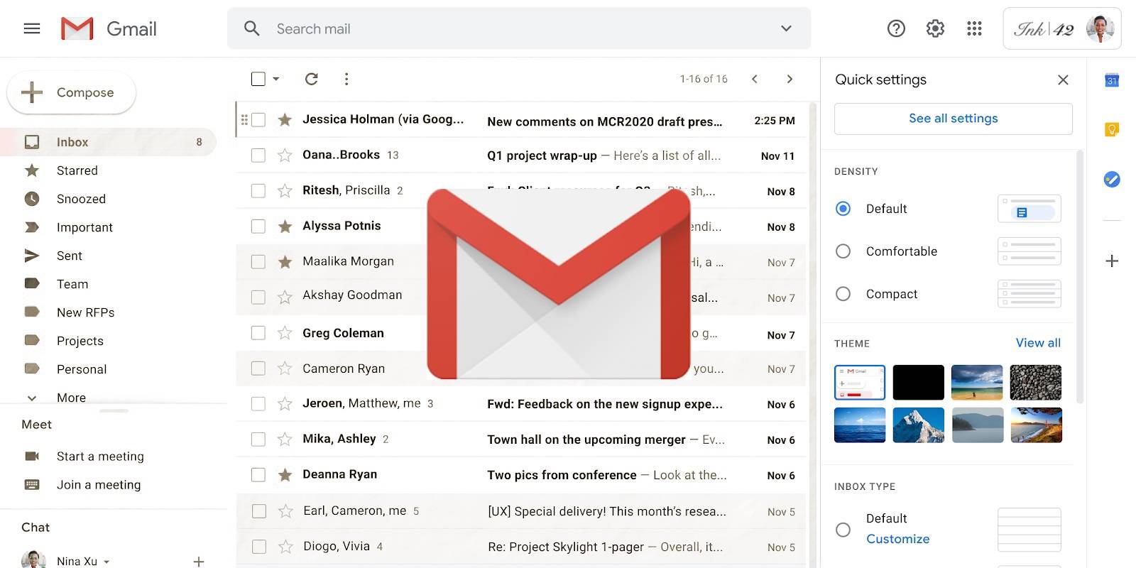1136x568 pixels.
Task: Open Google Calendar side panel icon
Action: click(1112, 80)
